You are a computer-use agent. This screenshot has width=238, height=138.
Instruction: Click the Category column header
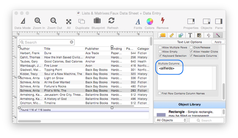pyautogui.click(x=143, y=49)
